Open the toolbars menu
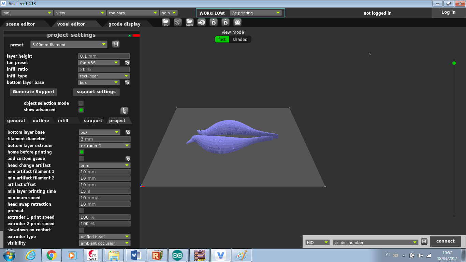 tap(133, 13)
